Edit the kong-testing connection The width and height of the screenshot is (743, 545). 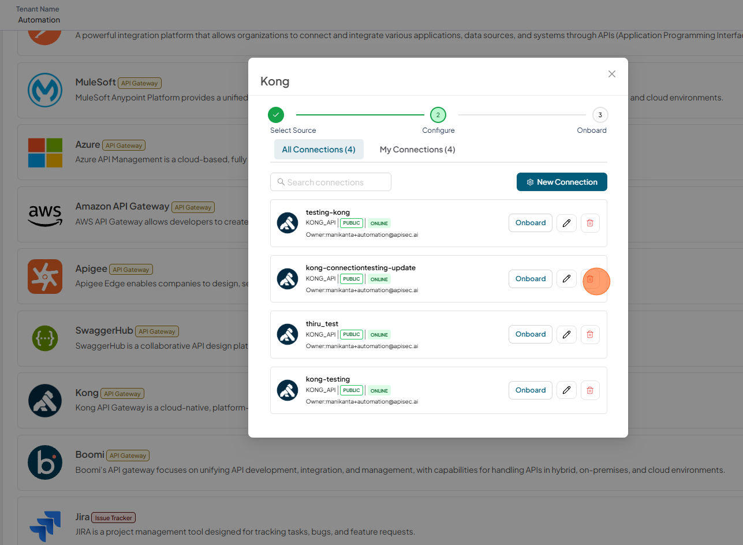[x=566, y=390]
